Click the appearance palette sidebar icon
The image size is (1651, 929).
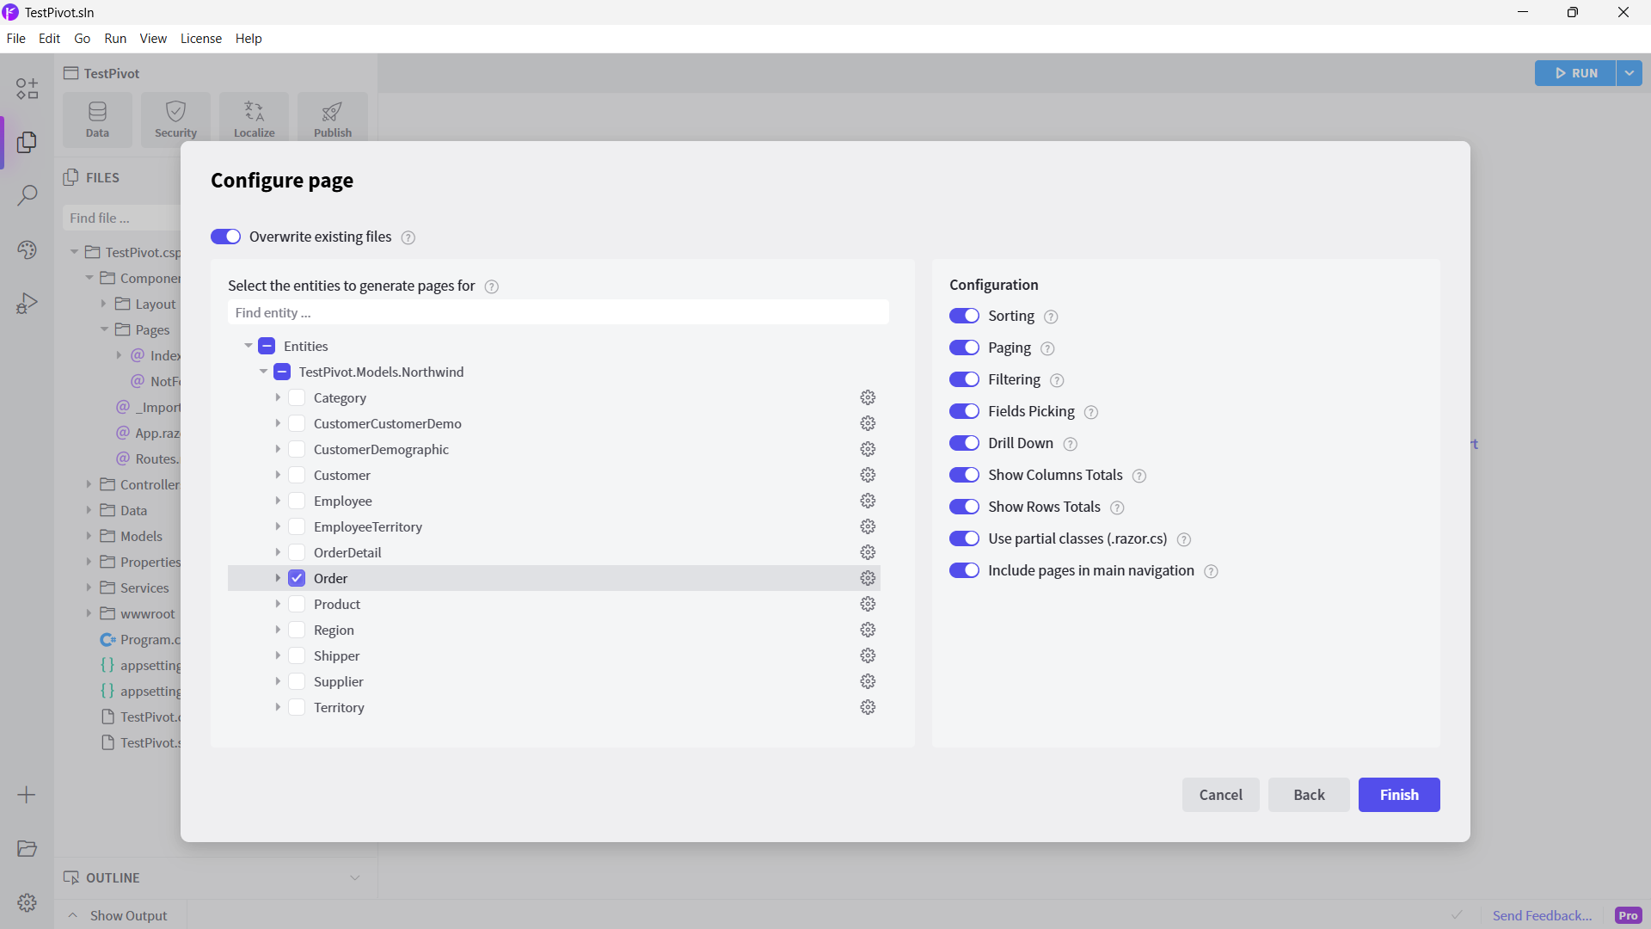[27, 249]
